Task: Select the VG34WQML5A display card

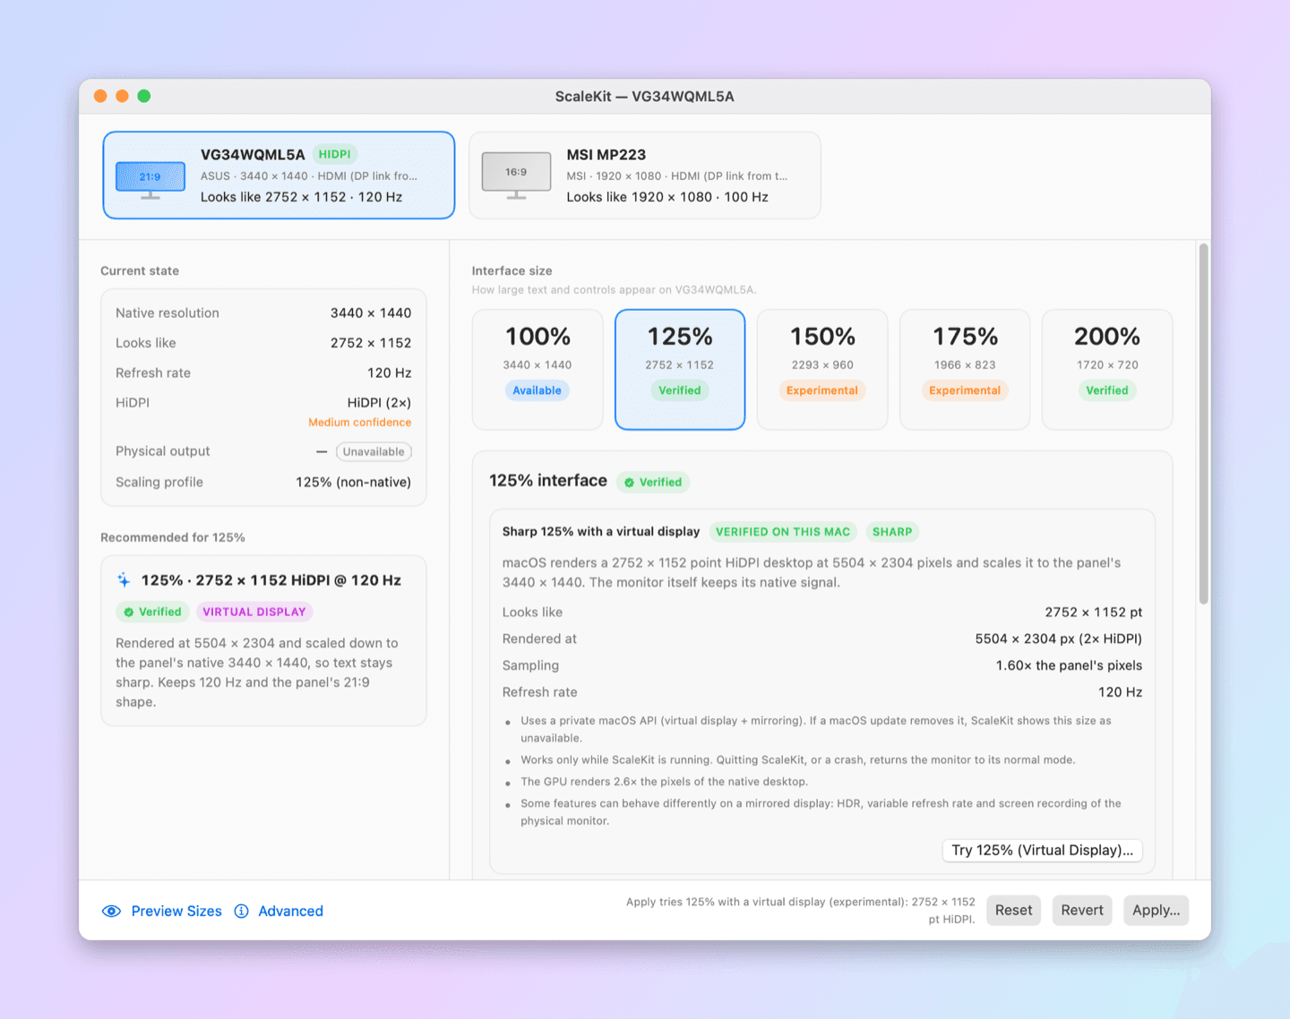Action: click(x=279, y=175)
